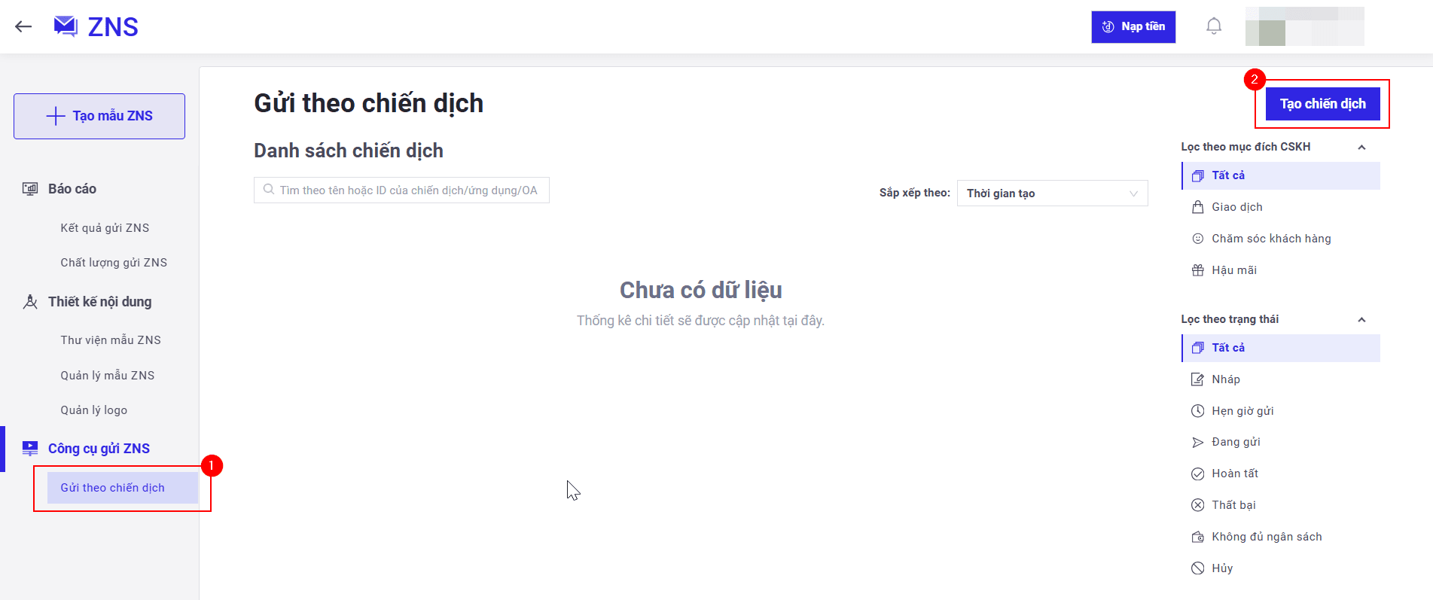Open Kết quả gửi ZNS report
This screenshot has width=1433, height=600.
(105, 228)
